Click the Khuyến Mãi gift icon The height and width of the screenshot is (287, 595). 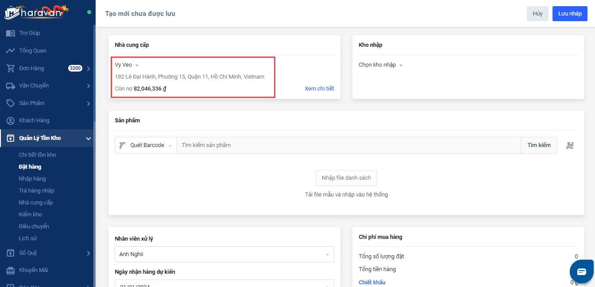11,270
